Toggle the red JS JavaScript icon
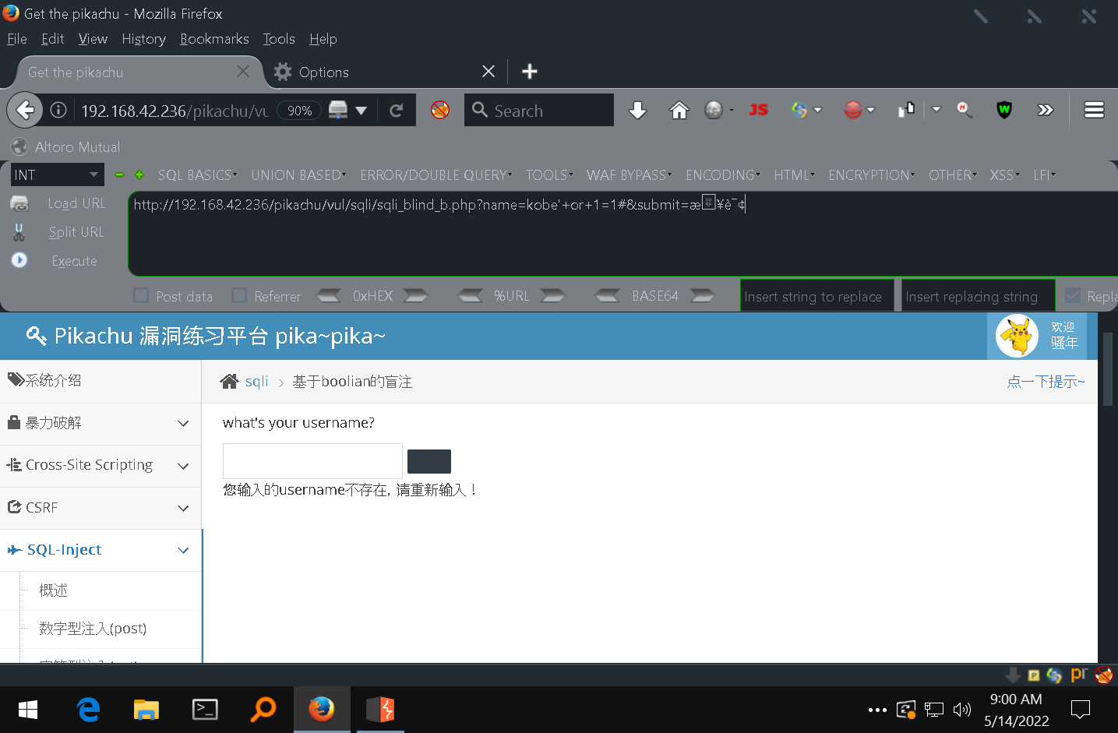1118x733 pixels. coord(758,111)
